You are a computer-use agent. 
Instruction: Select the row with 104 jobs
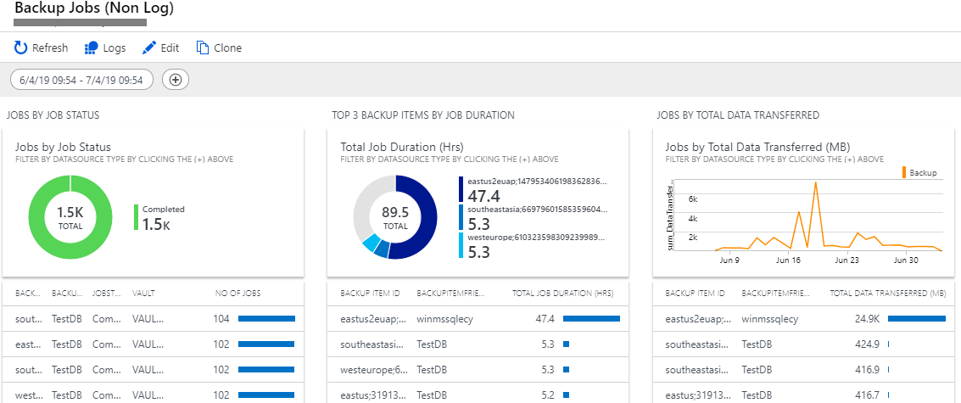[x=154, y=319]
